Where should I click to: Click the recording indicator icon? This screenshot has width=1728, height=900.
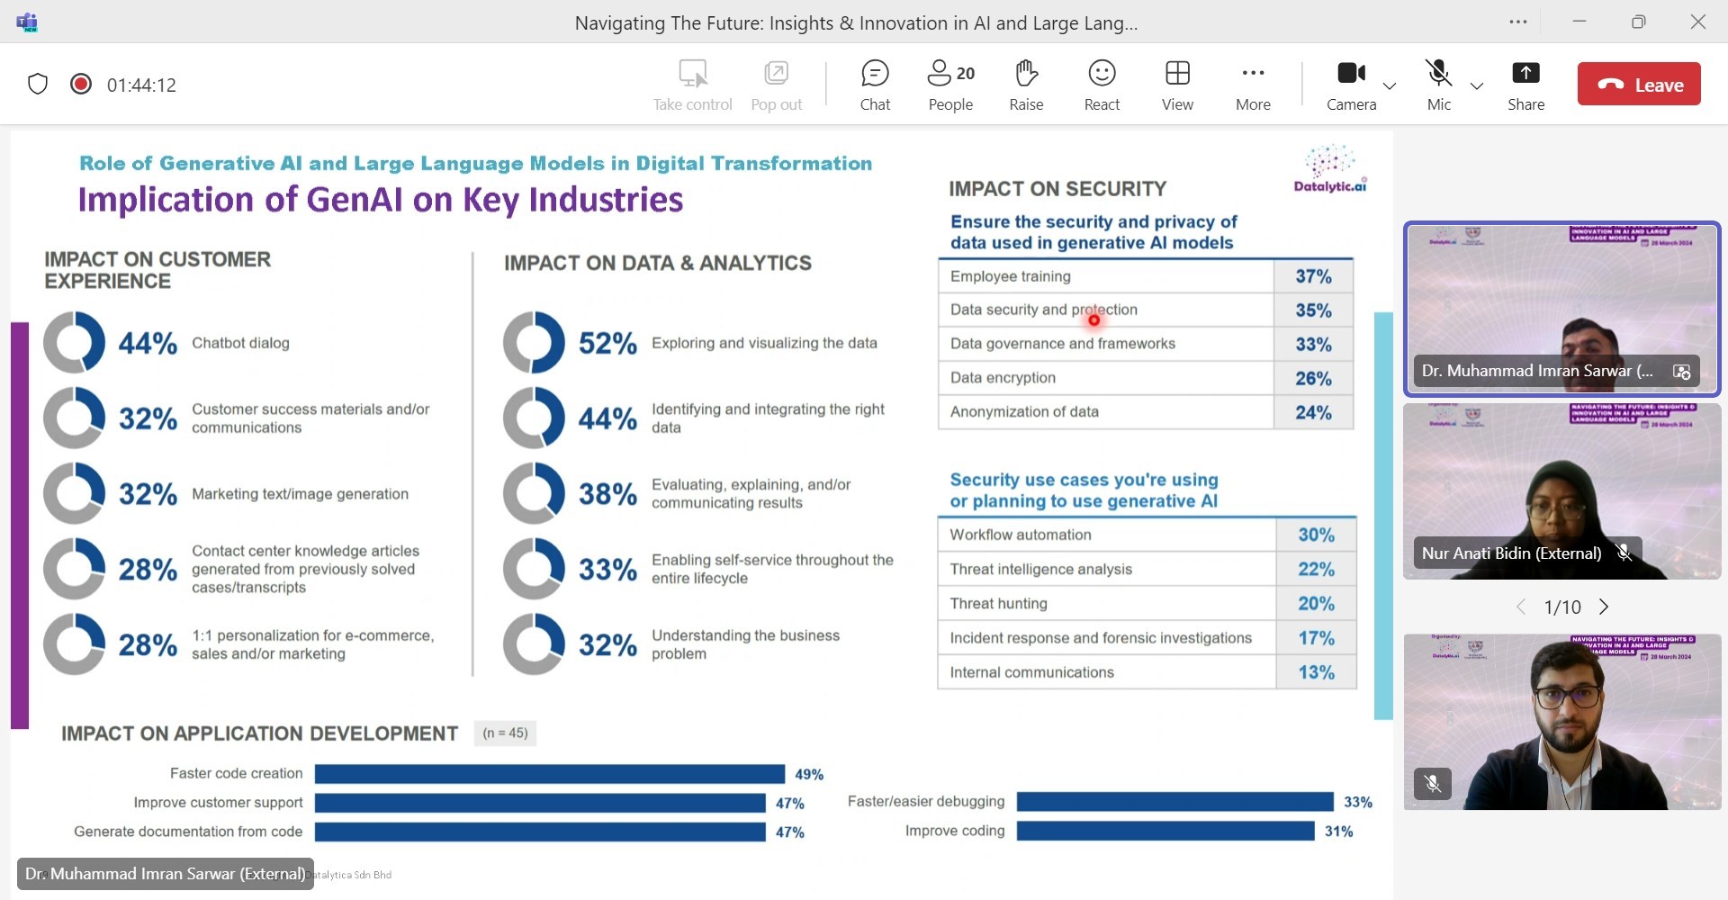pyautogui.click(x=81, y=85)
